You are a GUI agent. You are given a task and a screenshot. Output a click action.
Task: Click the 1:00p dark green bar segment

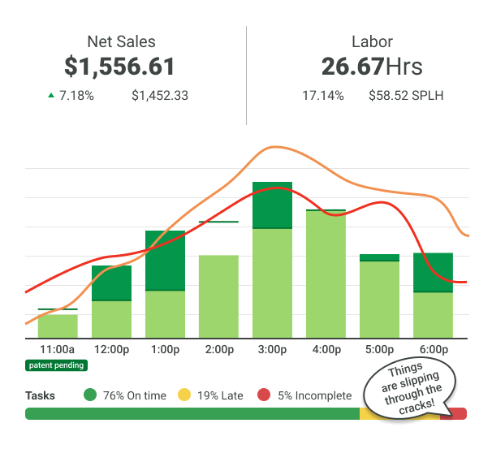pyautogui.click(x=165, y=260)
